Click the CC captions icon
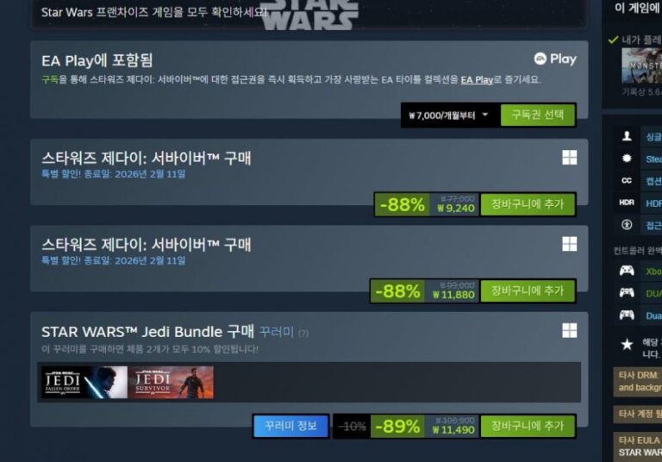This screenshot has height=462, width=662. click(627, 180)
